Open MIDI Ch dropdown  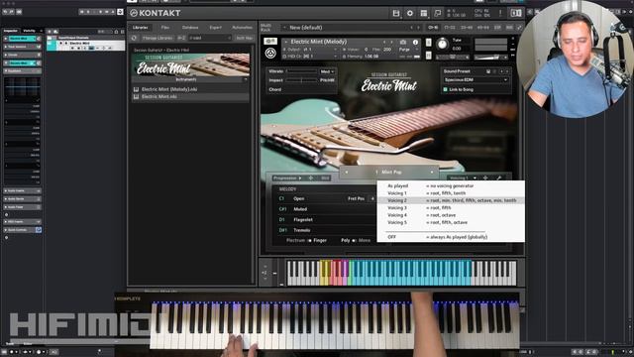(x=310, y=57)
